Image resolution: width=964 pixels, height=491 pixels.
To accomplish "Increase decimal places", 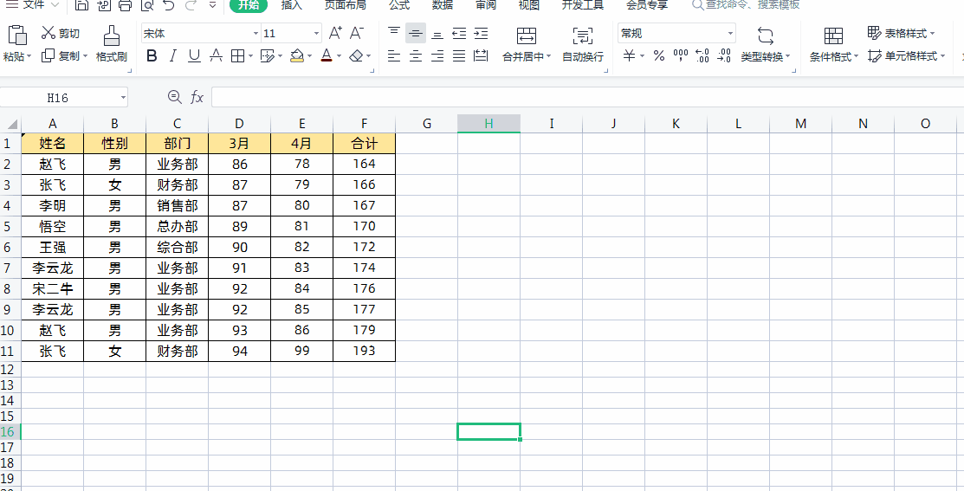I will tap(702, 56).
